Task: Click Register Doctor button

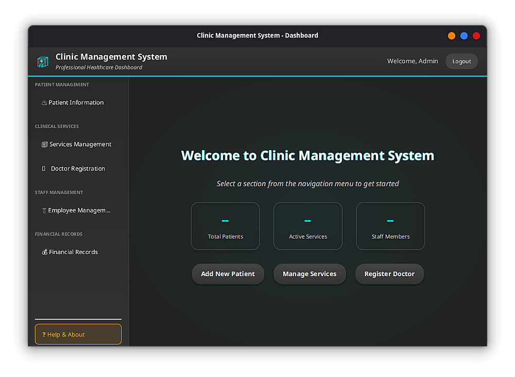Action: [389, 274]
